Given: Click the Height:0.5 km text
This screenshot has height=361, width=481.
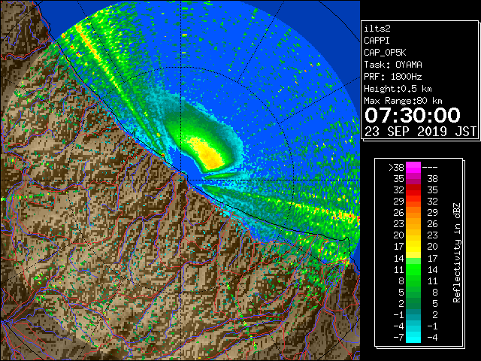Looking at the screenshot, I should pyautogui.click(x=398, y=89).
